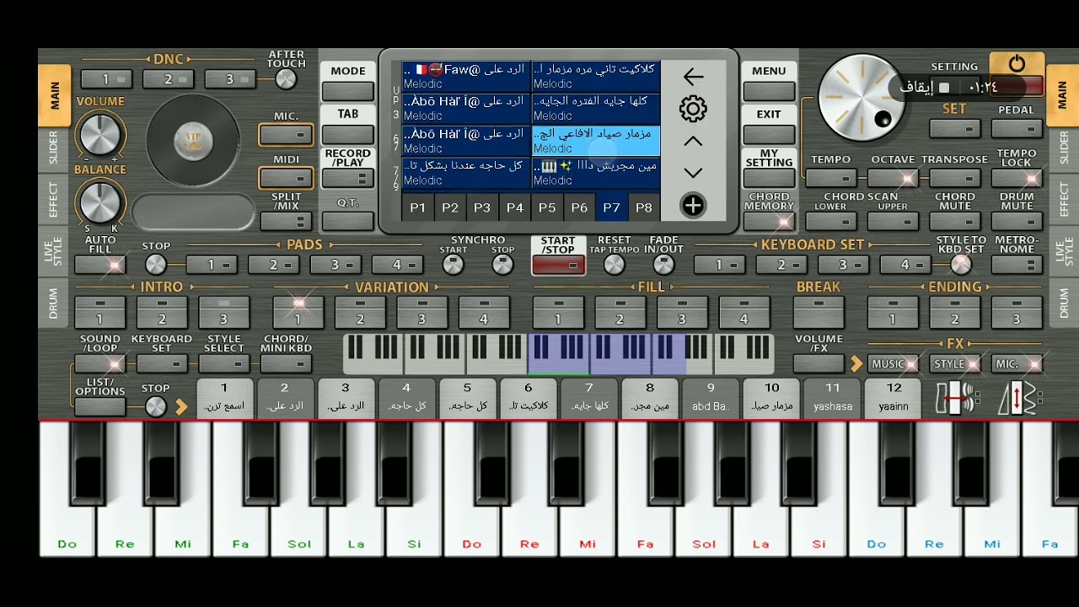Click the START/STOP button

point(558,265)
